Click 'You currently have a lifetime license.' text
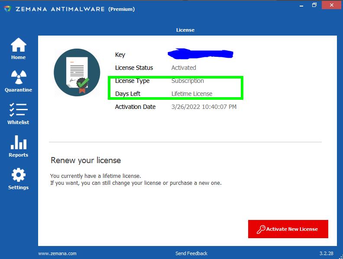The image size is (343, 259). 96,176
